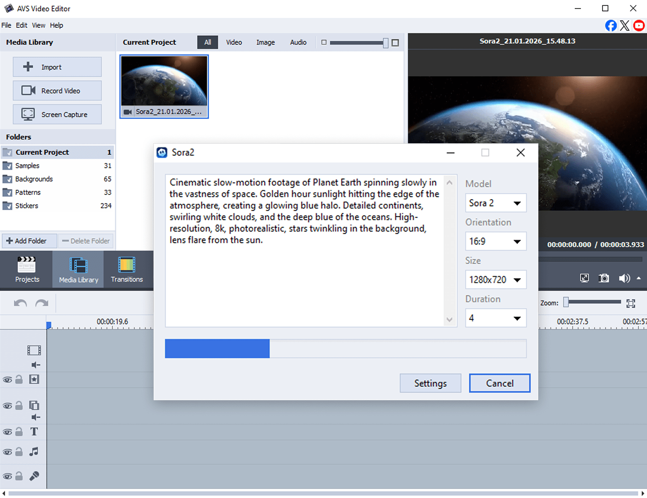Undo the last action
647x498 pixels.
[x=20, y=303]
